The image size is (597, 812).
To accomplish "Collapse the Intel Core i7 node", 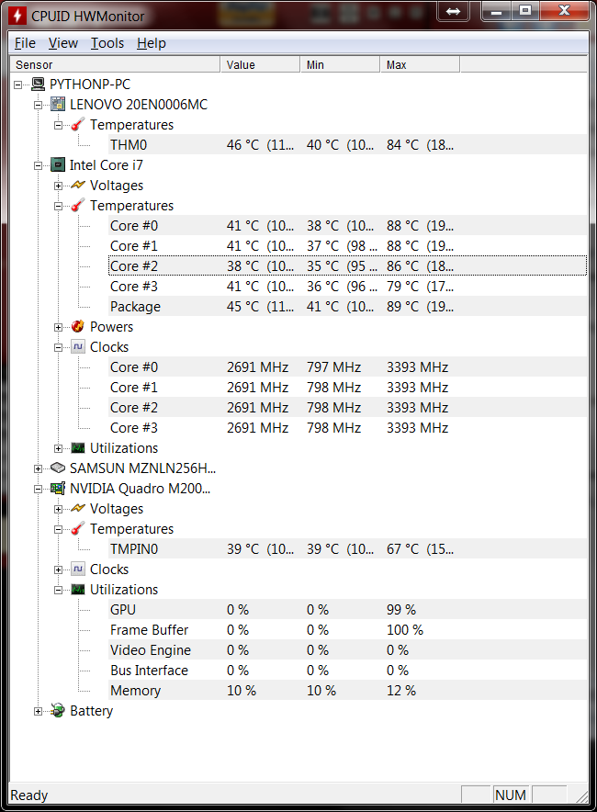I will click(39, 165).
